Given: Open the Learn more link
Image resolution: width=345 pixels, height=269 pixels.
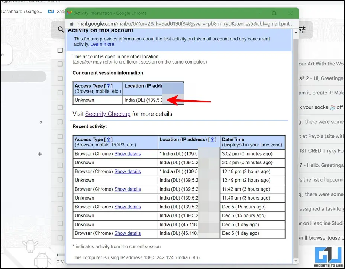Looking at the screenshot, I should pyautogui.click(x=102, y=44).
